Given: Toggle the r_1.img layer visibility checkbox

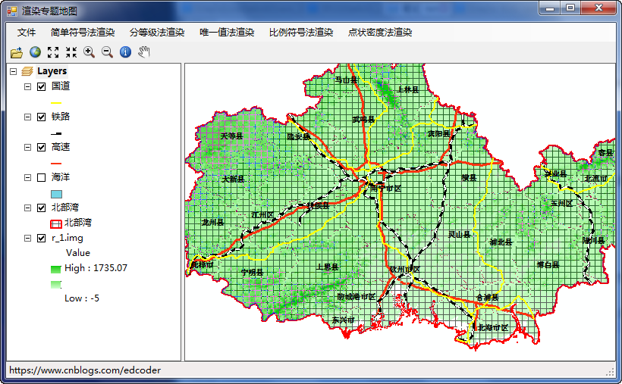Looking at the screenshot, I should (x=42, y=238).
